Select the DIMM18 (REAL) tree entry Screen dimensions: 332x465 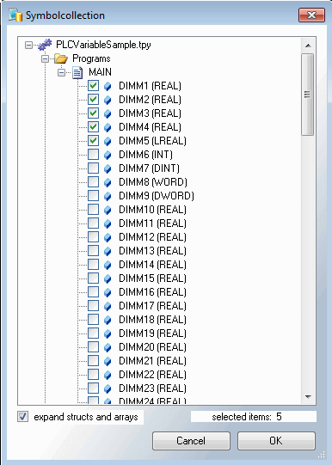[152, 320]
